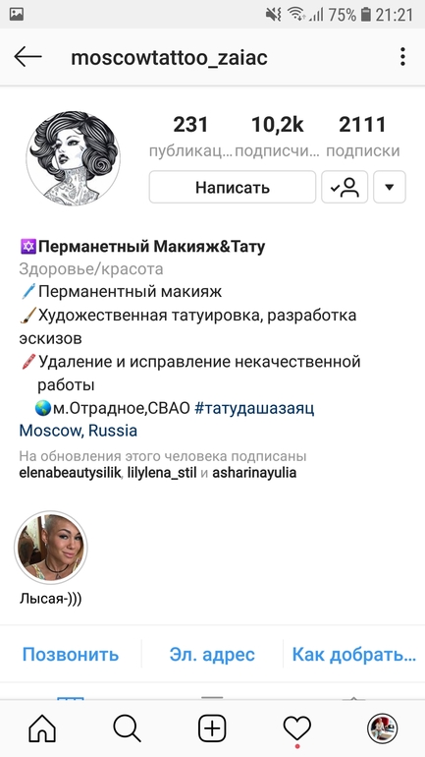Screen dimensions: 425x757
Task: Tap the battery status icon
Action: coord(366,15)
